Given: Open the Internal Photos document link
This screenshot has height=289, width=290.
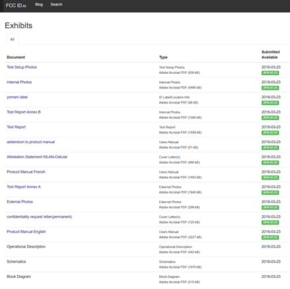Looking at the screenshot, I should pyautogui.click(x=19, y=82).
